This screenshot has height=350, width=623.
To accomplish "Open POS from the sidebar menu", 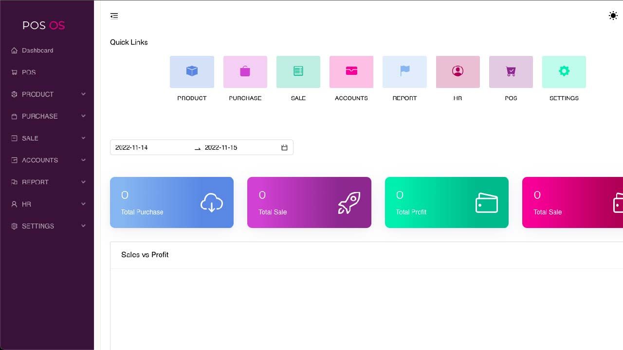I will click(x=47, y=72).
